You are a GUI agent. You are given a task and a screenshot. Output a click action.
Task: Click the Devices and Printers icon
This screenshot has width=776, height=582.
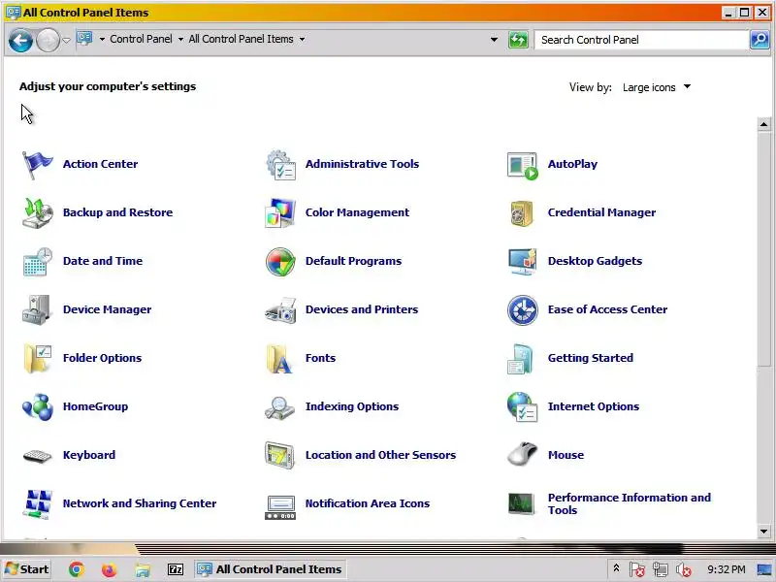280,310
